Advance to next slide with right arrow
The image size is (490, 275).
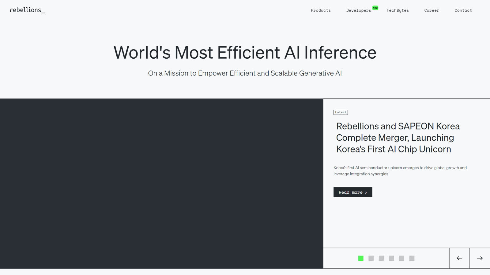pos(480,258)
